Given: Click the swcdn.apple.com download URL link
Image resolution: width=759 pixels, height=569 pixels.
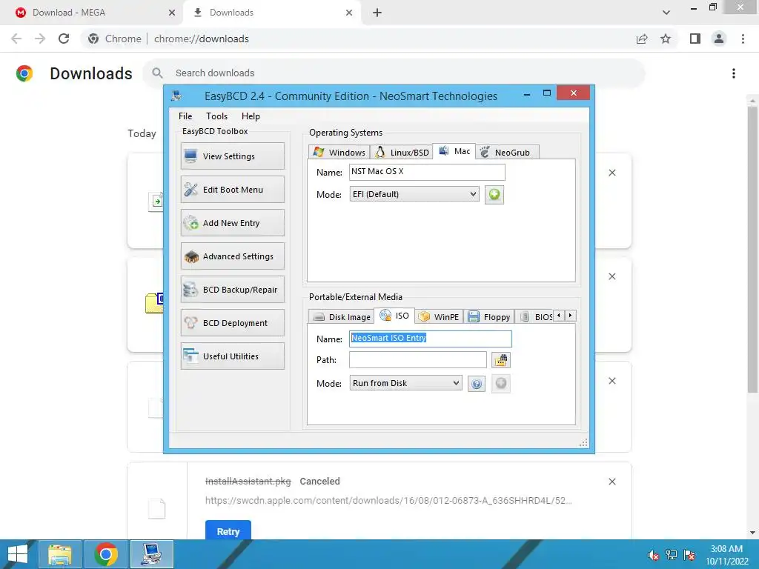Looking at the screenshot, I should point(388,500).
